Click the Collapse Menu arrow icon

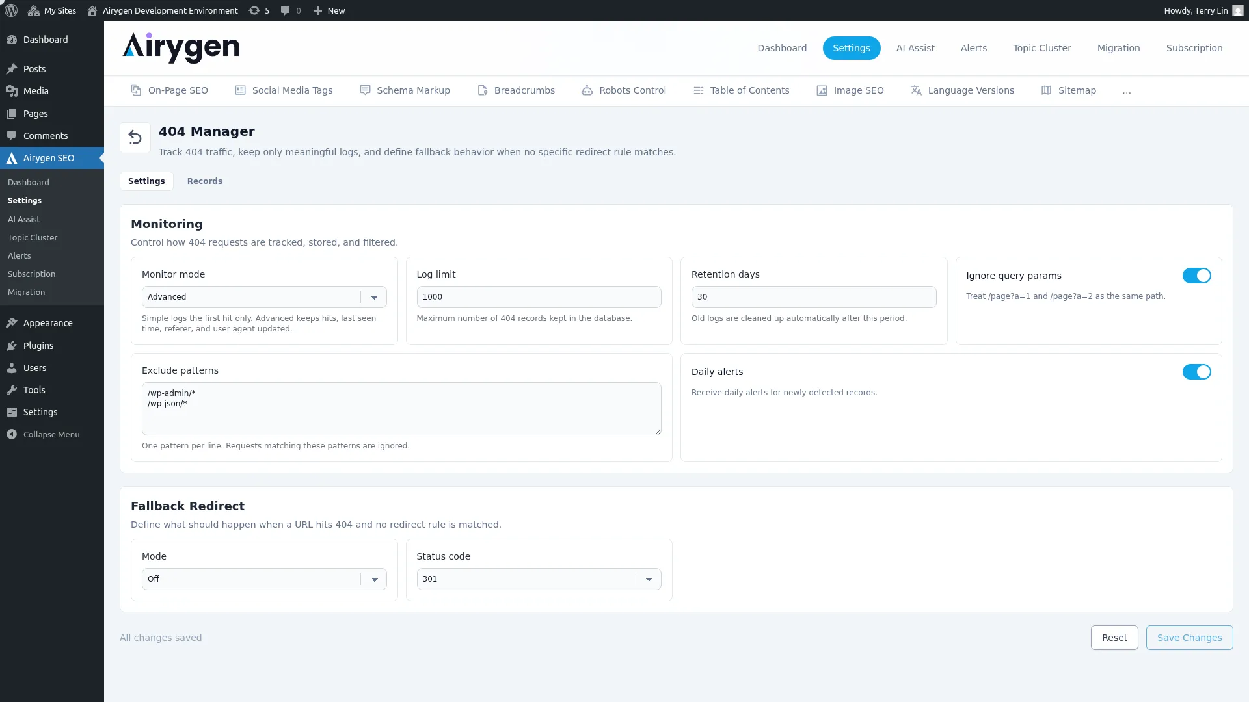click(12, 434)
